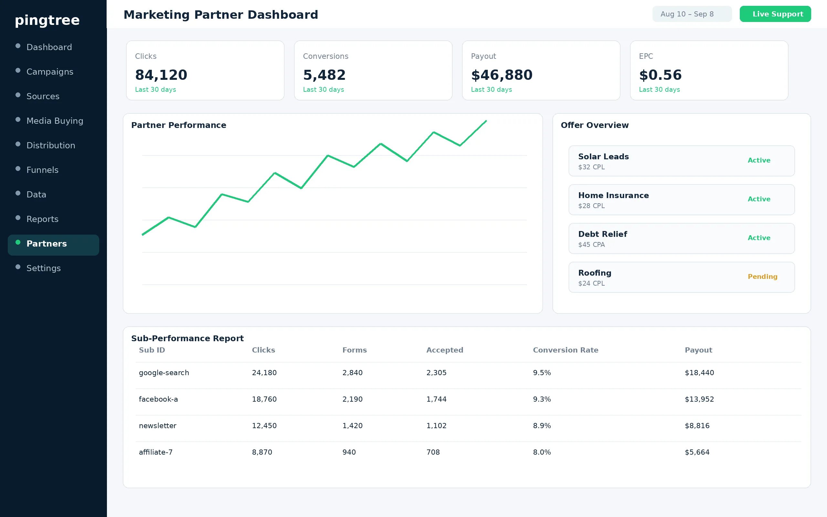Click the bullet dot beside Settings
The width and height of the screenshot is (827, 517).
point(18,267)
